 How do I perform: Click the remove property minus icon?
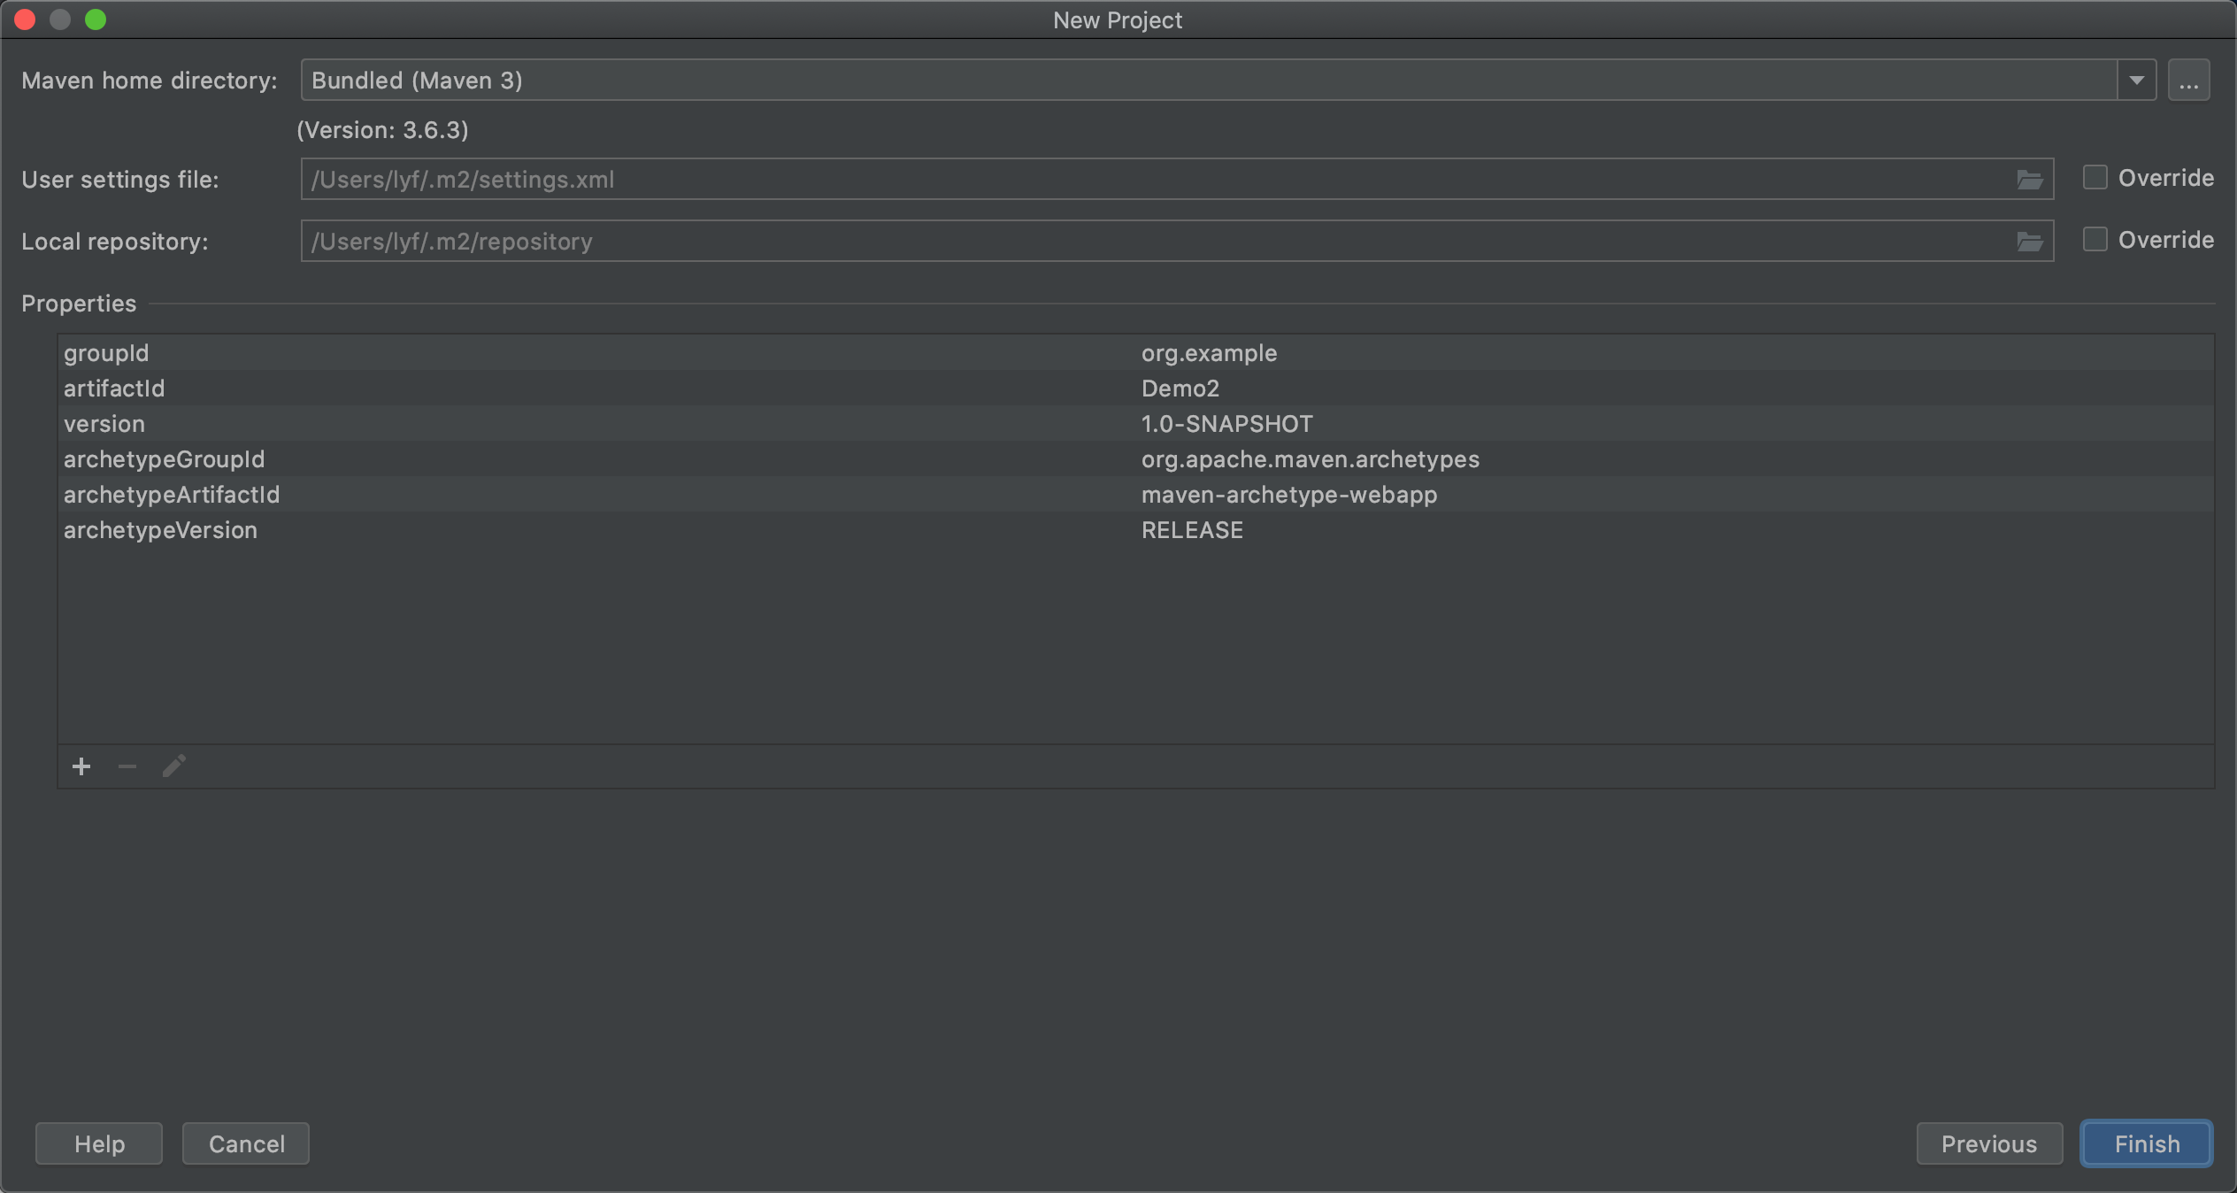pyautogui.click(x=127, y=766)
